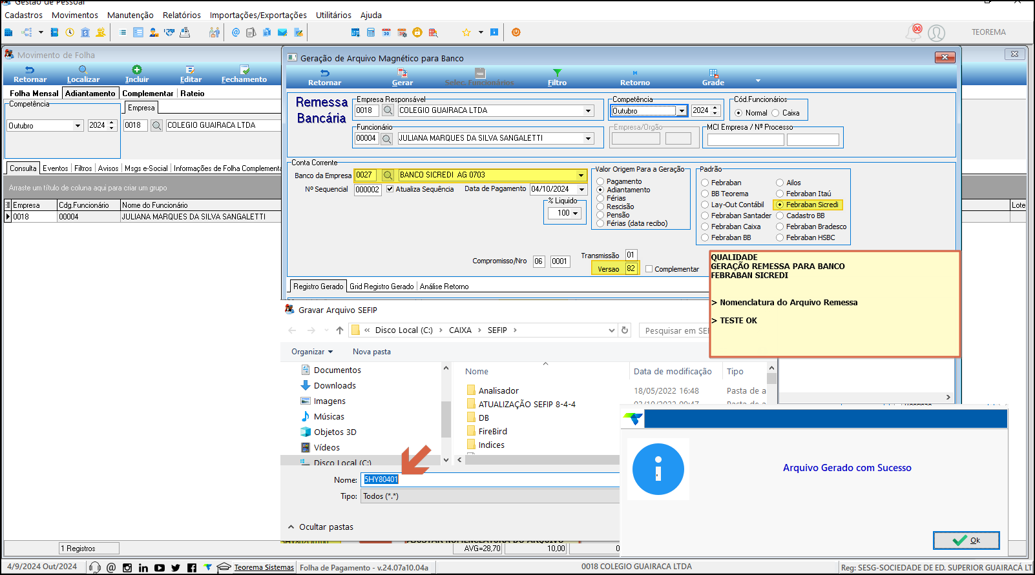
Task: Select Pagamento as Valor Origem
Action: pos(600,181)
